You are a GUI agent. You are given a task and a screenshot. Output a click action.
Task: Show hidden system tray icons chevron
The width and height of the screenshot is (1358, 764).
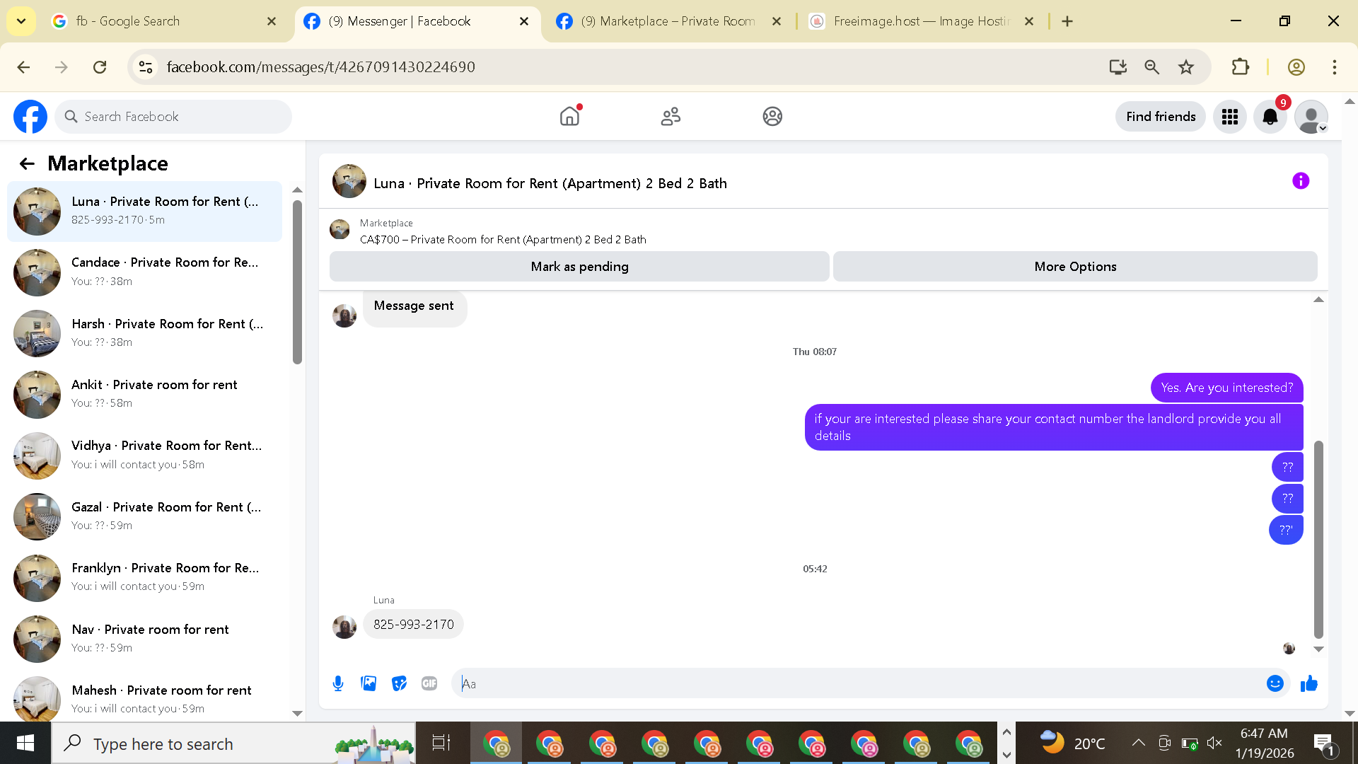1138,743
